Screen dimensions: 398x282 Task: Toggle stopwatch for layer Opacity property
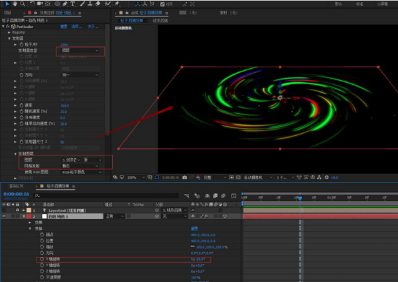pos(42,277)
